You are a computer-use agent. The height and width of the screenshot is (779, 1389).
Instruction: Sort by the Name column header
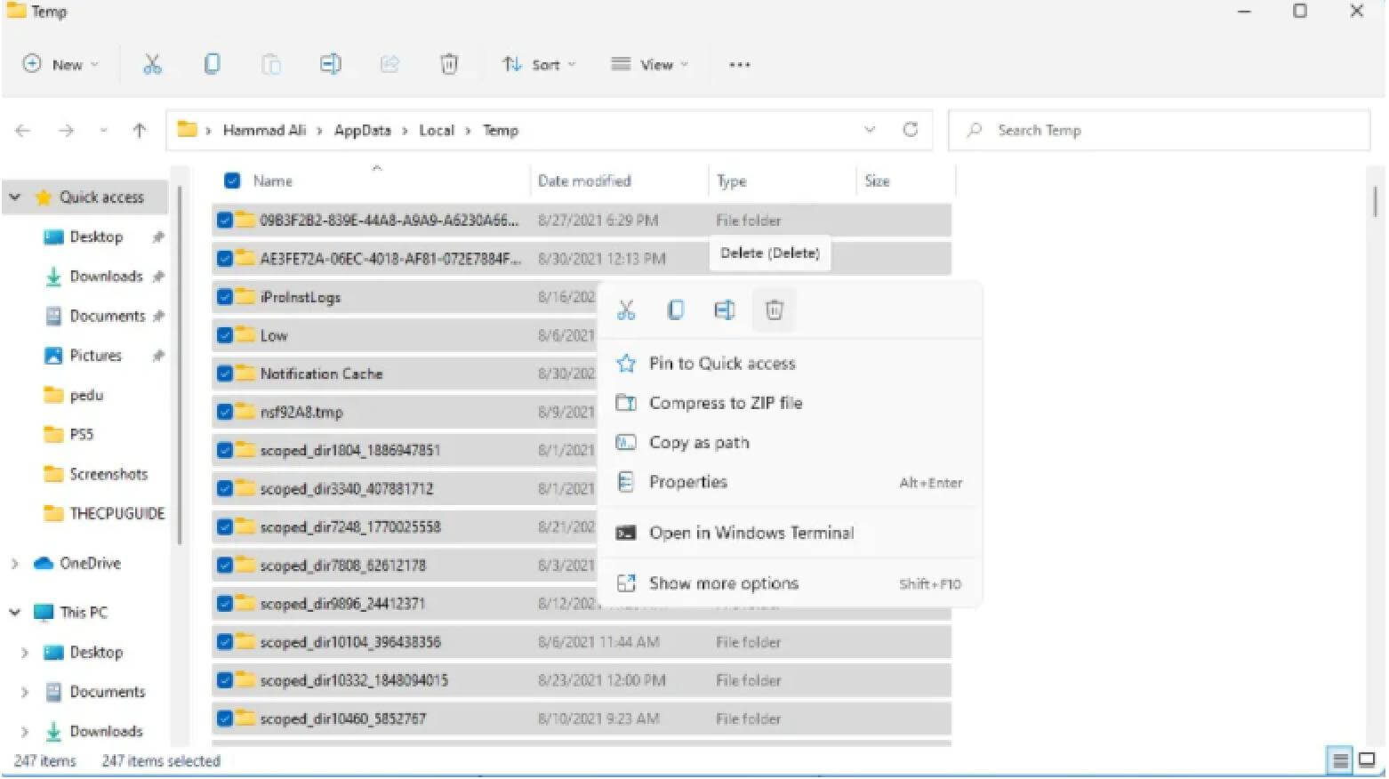click(272, 181)
